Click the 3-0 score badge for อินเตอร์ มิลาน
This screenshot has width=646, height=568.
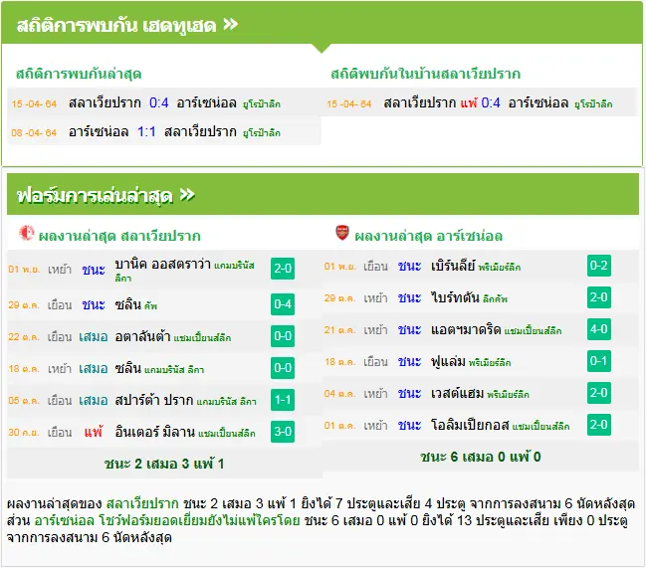pos(283,432)
